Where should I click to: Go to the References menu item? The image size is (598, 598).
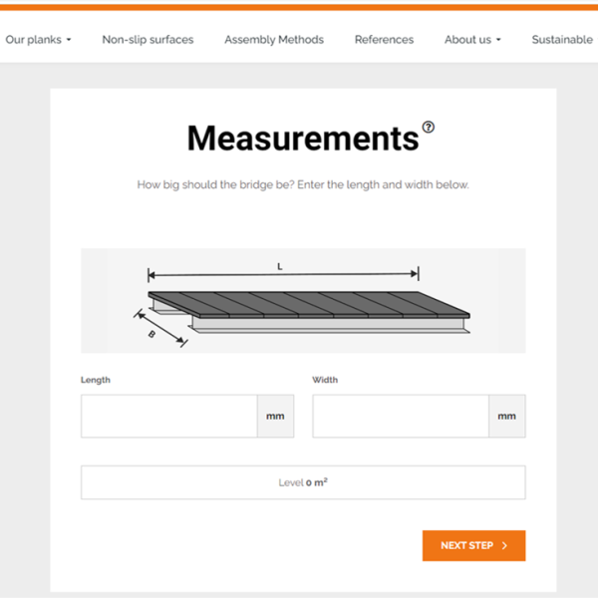coord(384,40)
